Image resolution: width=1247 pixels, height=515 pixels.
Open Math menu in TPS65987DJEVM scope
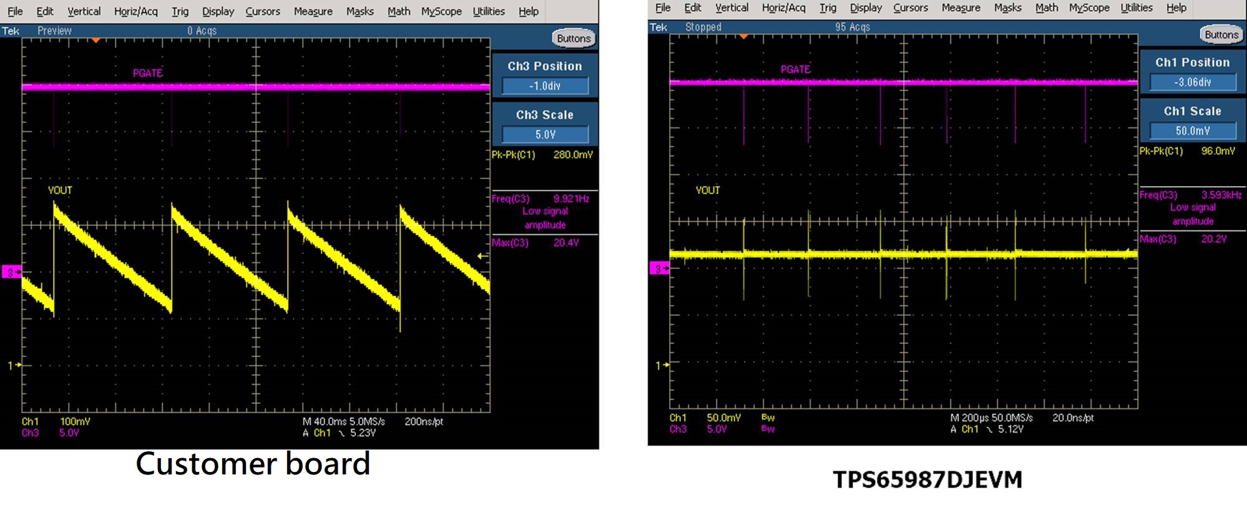click(1047, 7)
